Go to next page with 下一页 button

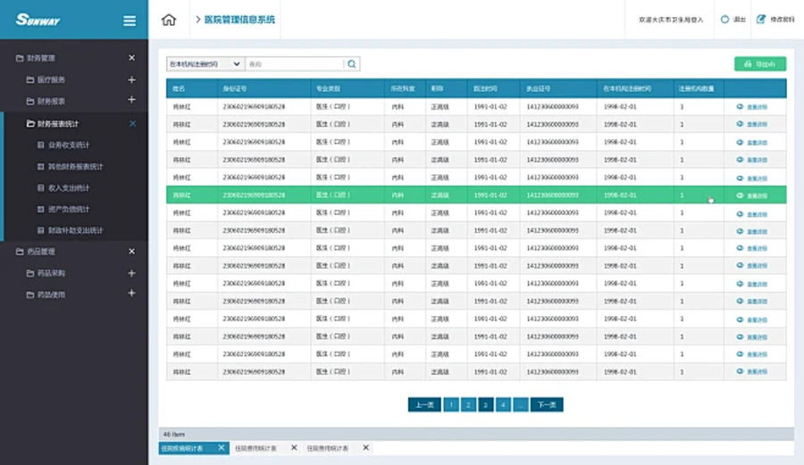coord(547,405)
